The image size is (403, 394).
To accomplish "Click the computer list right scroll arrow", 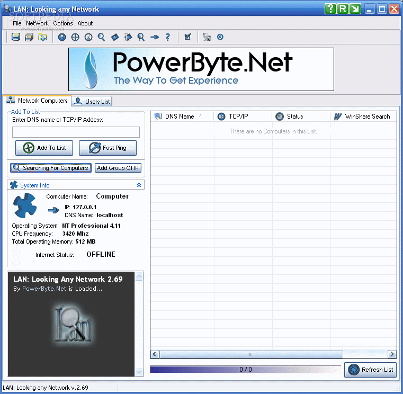I will coord(392,354).
